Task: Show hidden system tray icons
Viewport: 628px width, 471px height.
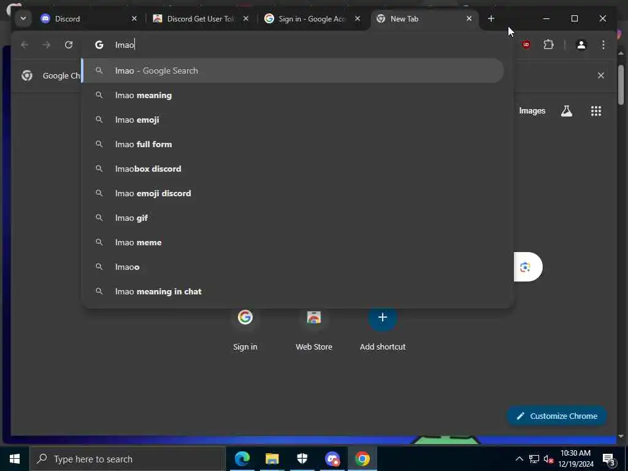Action: [519, 459]
